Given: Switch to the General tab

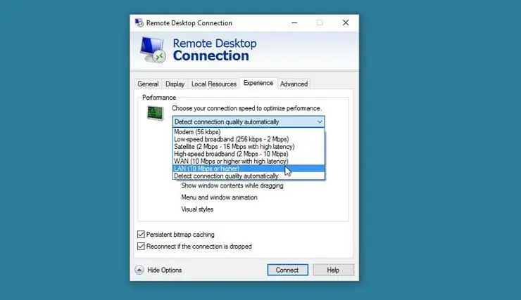Looking at the screenshot, I should pos(148,84).
